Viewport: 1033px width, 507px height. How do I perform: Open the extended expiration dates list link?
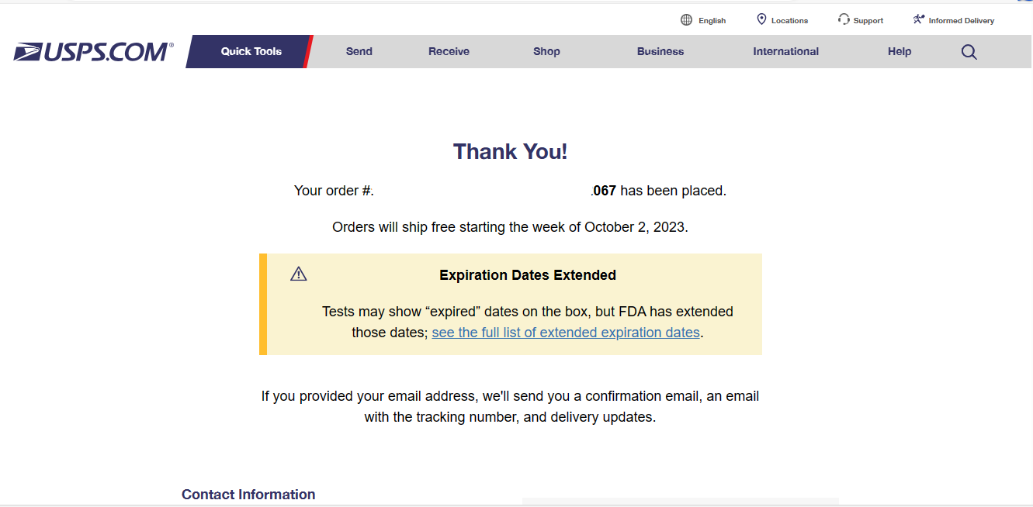tap(566, 333)
